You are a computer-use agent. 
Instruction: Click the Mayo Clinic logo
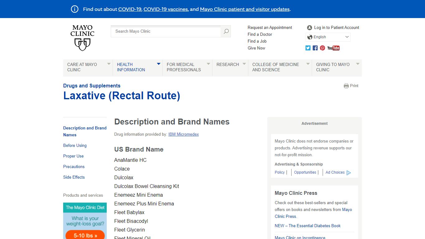[x=82, y=38]
